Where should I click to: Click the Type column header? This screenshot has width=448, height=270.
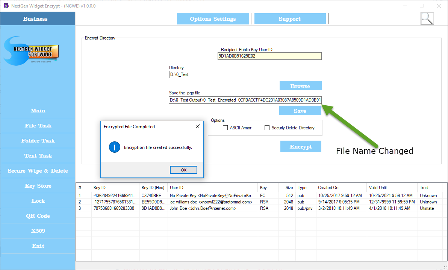[x=306, y=188]
